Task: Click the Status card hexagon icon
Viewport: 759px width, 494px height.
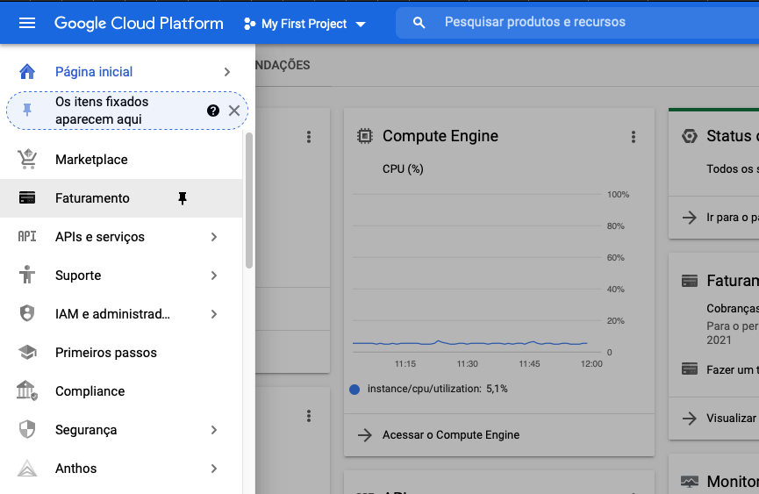Action: point(690,136)
